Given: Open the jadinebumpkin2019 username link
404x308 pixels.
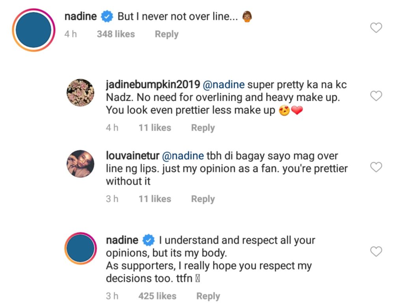Looking at the screenshot, I should point(153,85).
